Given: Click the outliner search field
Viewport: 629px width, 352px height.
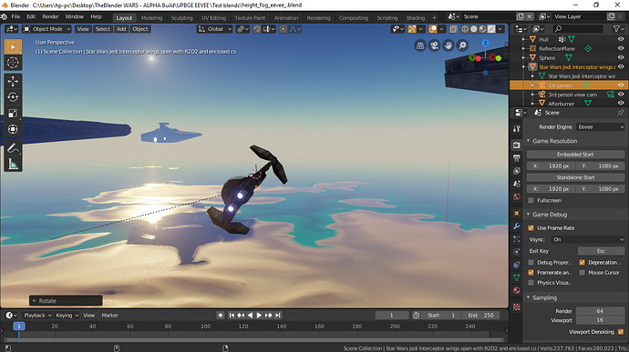Looking at the screenshot, I should pos(578,28).
